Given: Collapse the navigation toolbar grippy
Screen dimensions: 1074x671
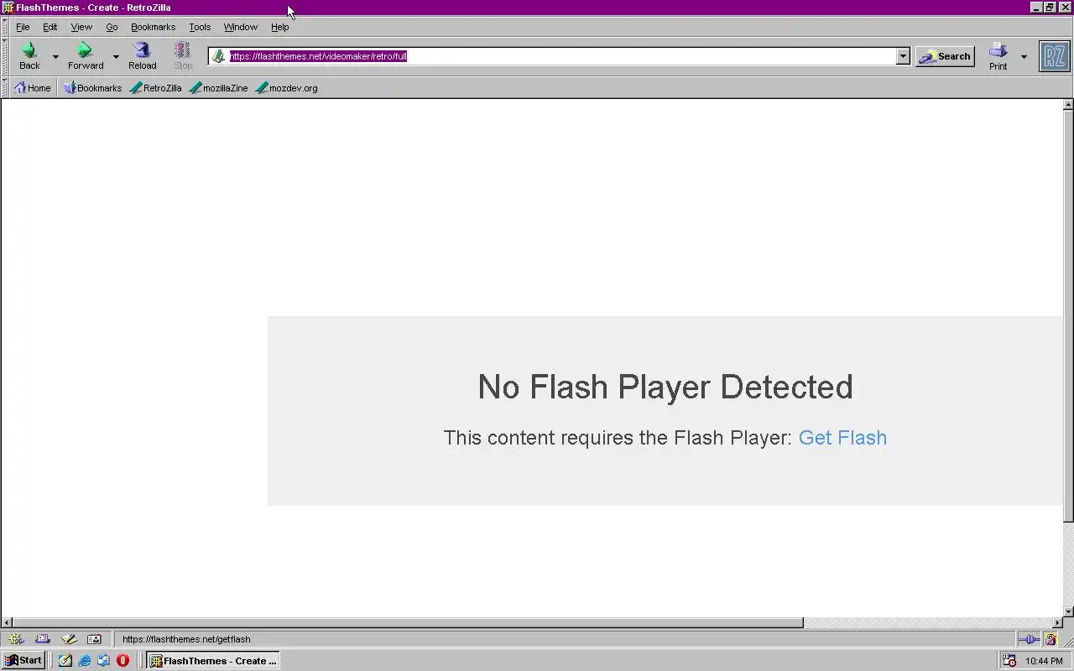Looking at the screenshot, I should click(5, 56).
